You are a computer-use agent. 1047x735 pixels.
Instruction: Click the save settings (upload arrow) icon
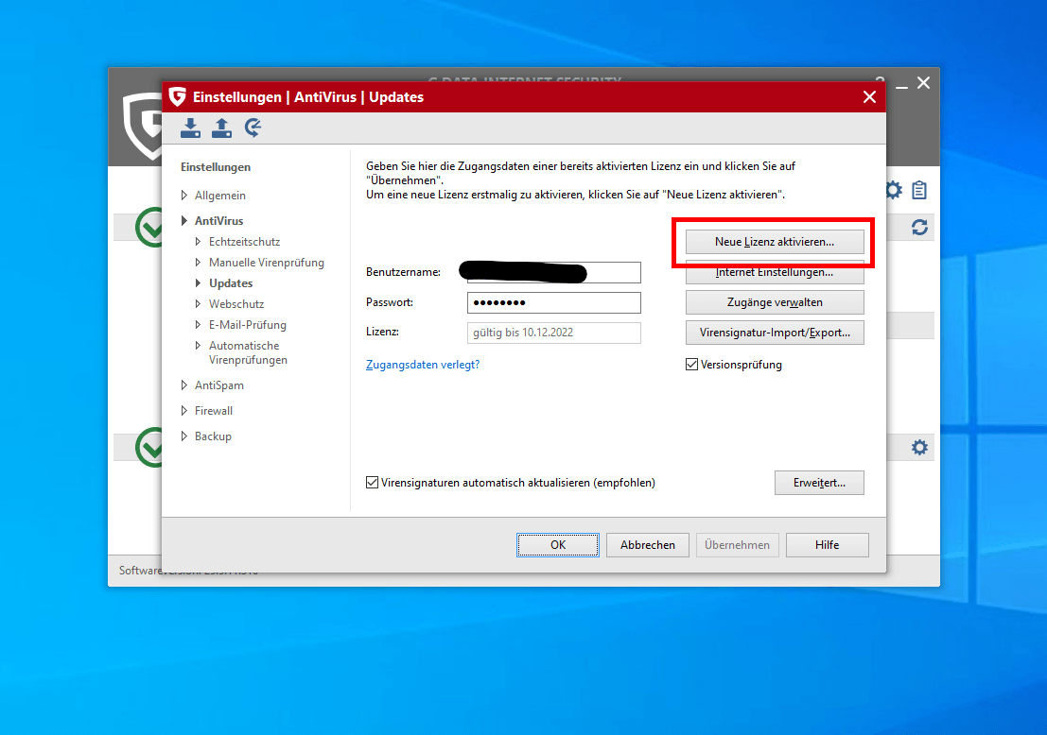click(221, 128)
